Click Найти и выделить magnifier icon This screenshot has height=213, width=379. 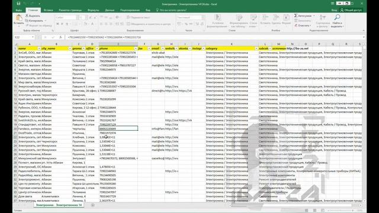pos(337,17)
